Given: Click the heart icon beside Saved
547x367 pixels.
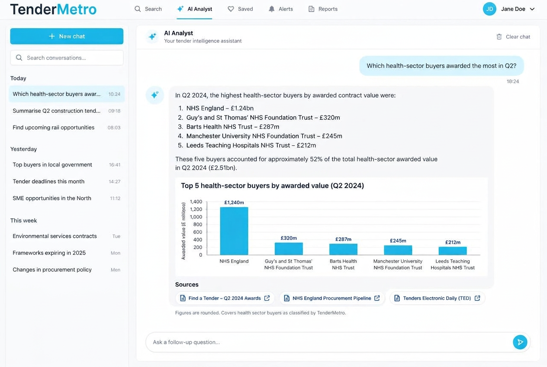Looking at the screenshot, I should 231,9.
